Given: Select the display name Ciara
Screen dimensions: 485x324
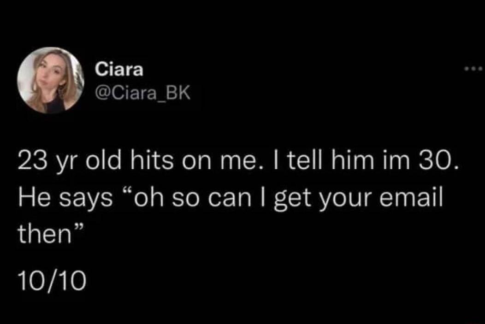Looking at the screenshot, I should pyautogui.click(x=120, y=69).
